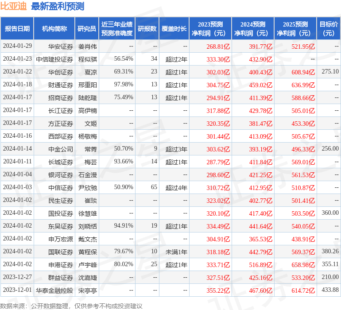Click target price 433.88
Viewport: 341px width, 310px height.
330,290
